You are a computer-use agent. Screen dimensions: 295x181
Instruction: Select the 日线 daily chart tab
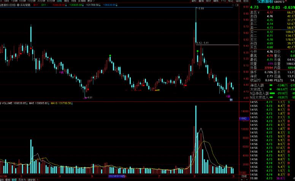(59, 1)
